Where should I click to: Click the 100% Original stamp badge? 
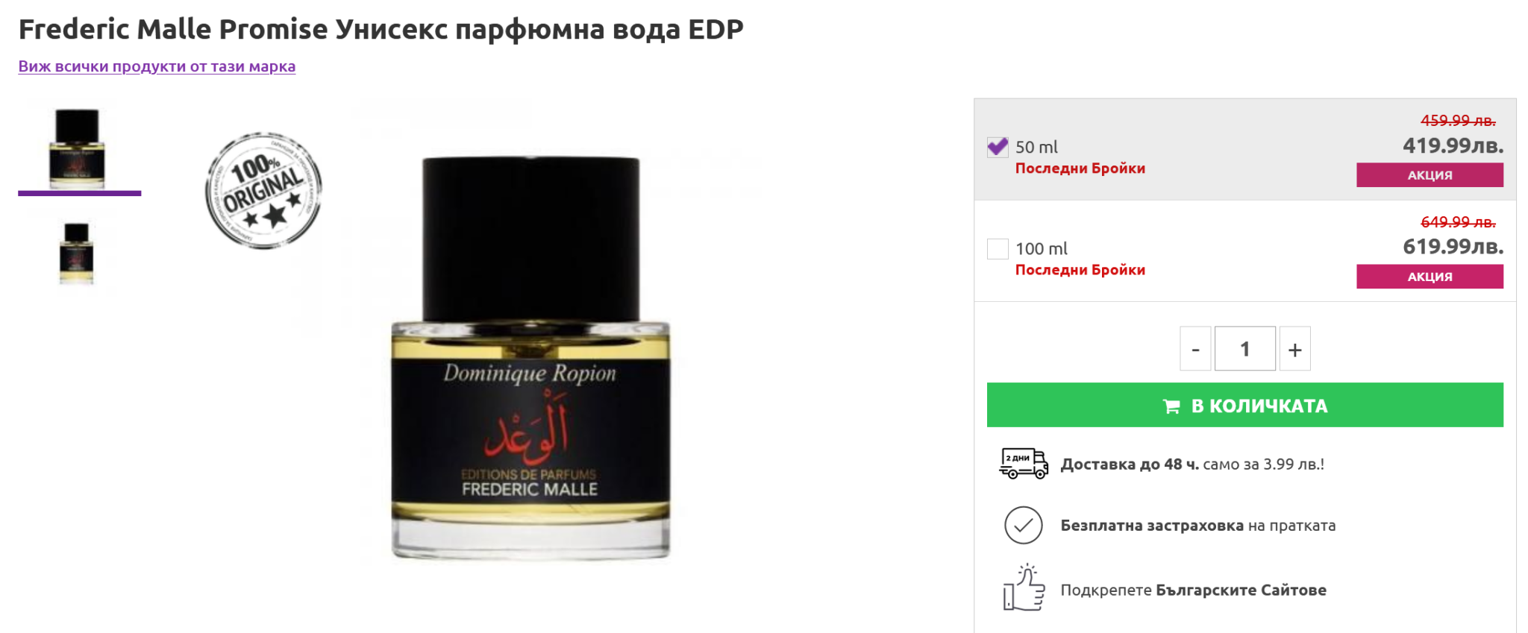263,191
